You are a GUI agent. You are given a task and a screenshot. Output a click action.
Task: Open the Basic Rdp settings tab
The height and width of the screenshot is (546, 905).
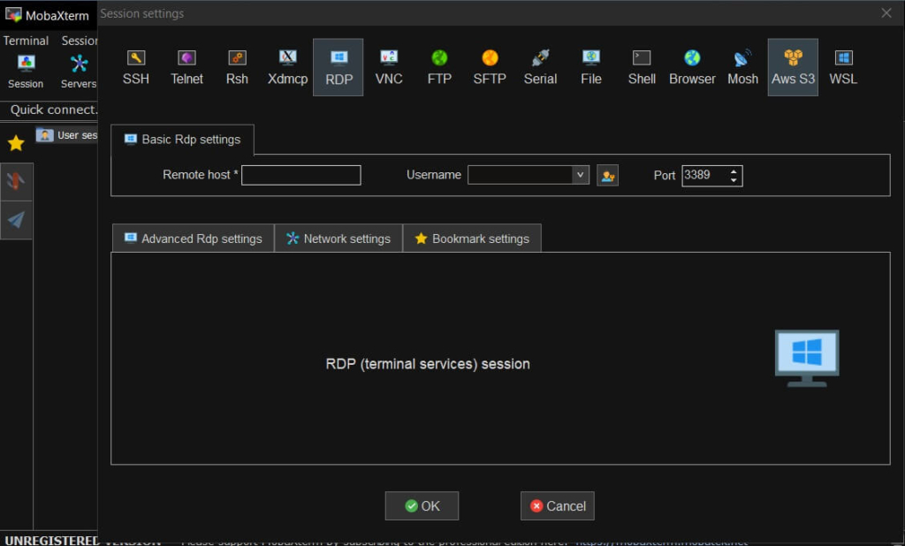tap(182, 140)
